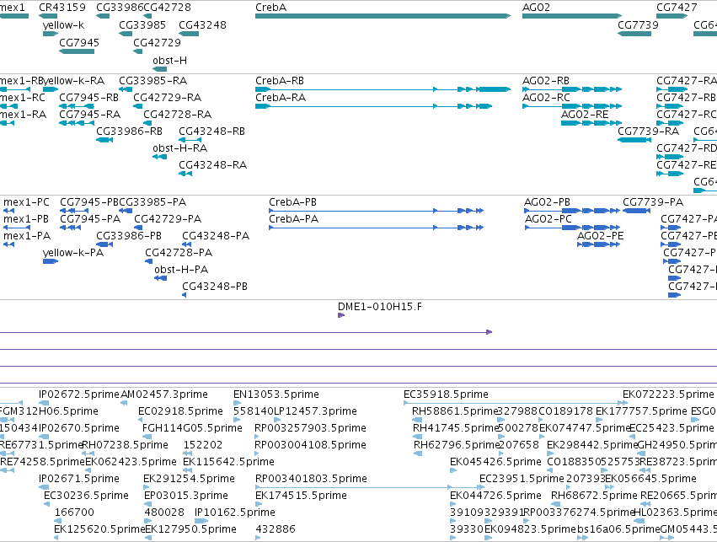Click the CrebA-RB transcript
717x542 pixels.
pyautogui.click(x=383, y=89)
